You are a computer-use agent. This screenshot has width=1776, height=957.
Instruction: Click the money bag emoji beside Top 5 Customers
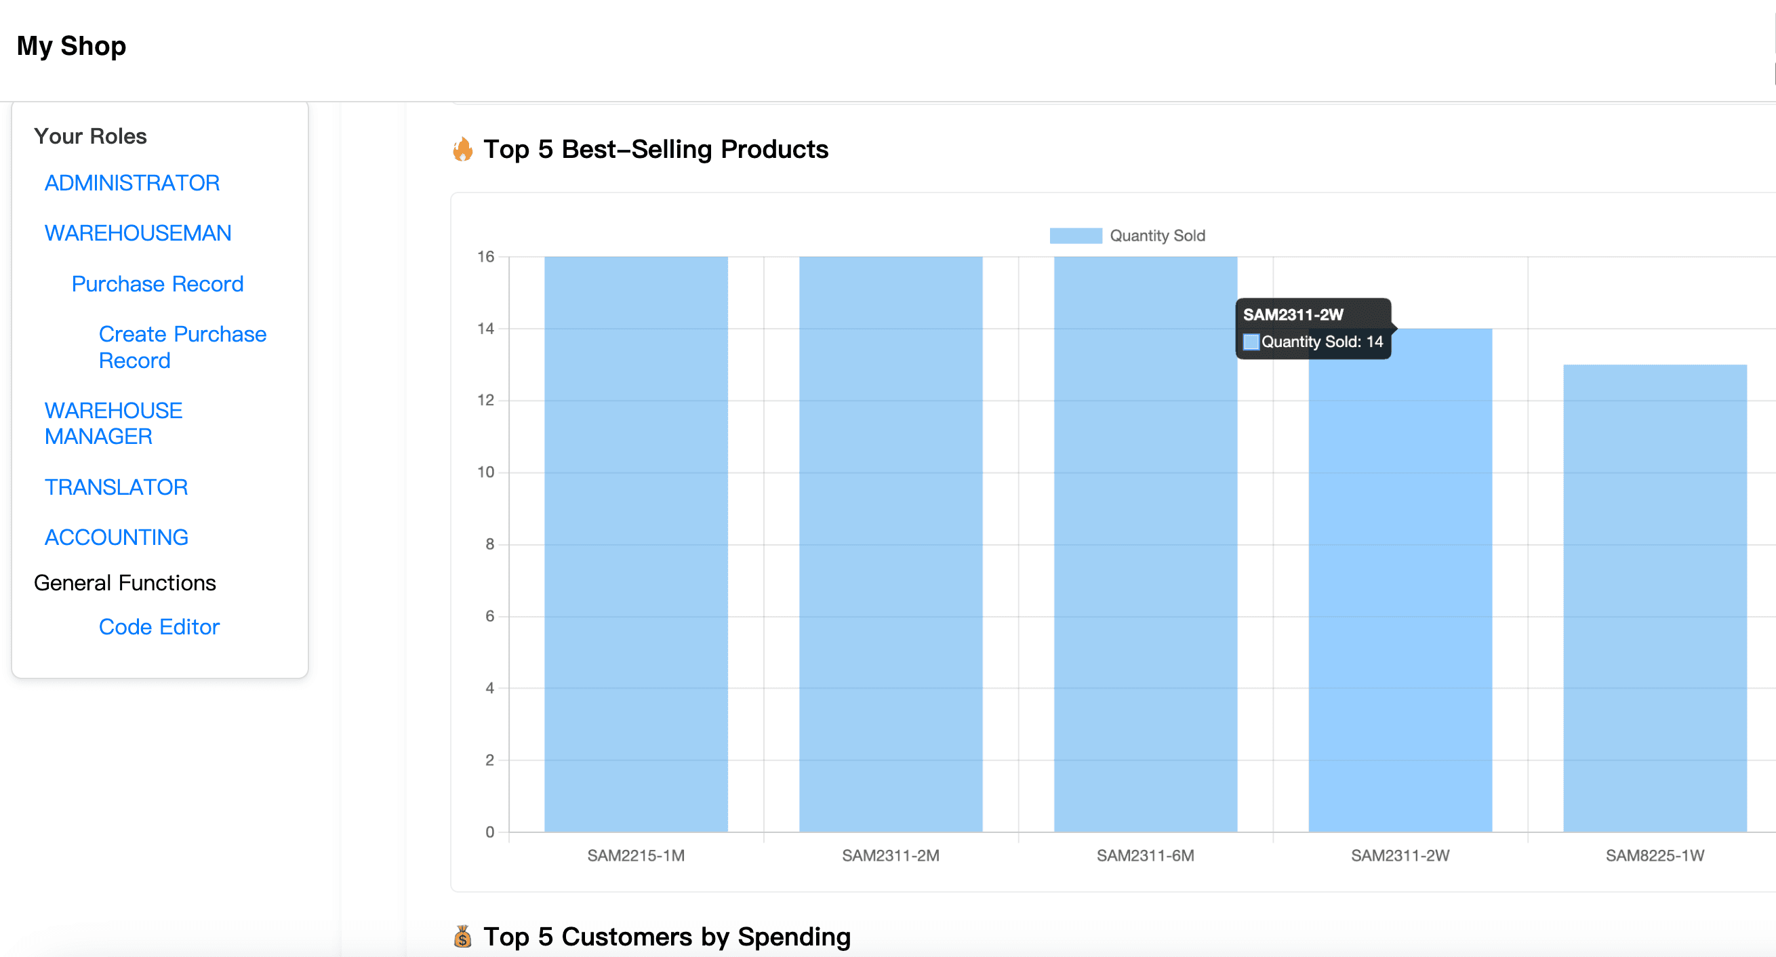tap(463, 936)
